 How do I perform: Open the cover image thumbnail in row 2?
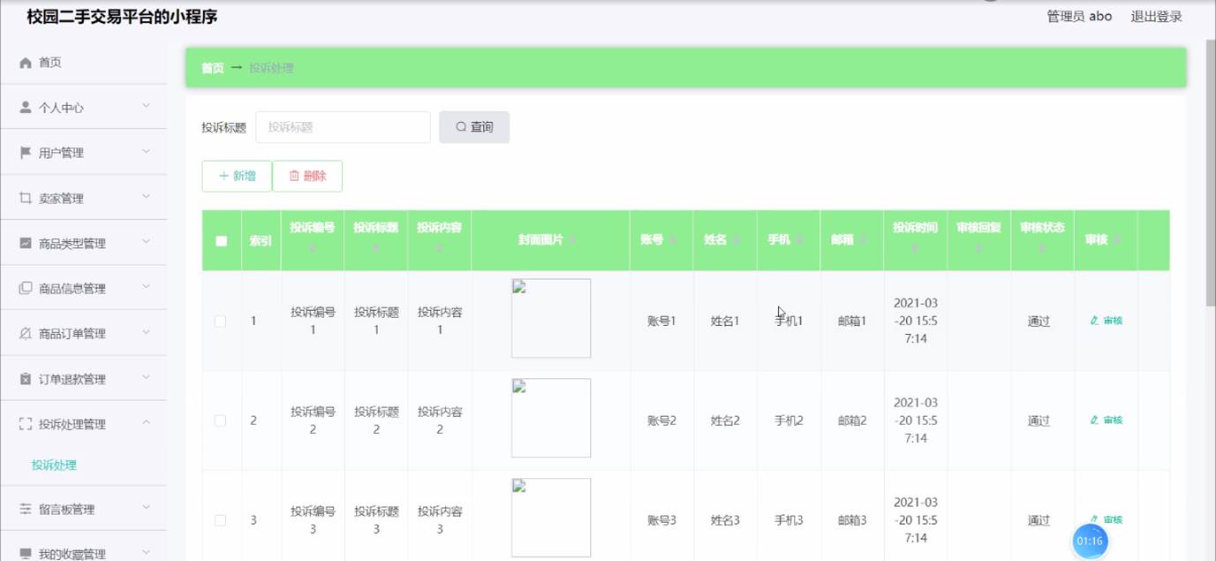pyautogui.click(x=551, y=418)
